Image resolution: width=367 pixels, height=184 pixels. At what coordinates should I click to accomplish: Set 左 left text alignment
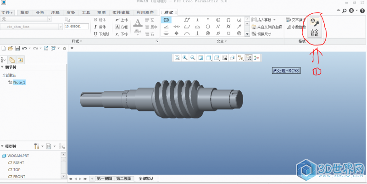pyautogui.click(x=150, y=20)
